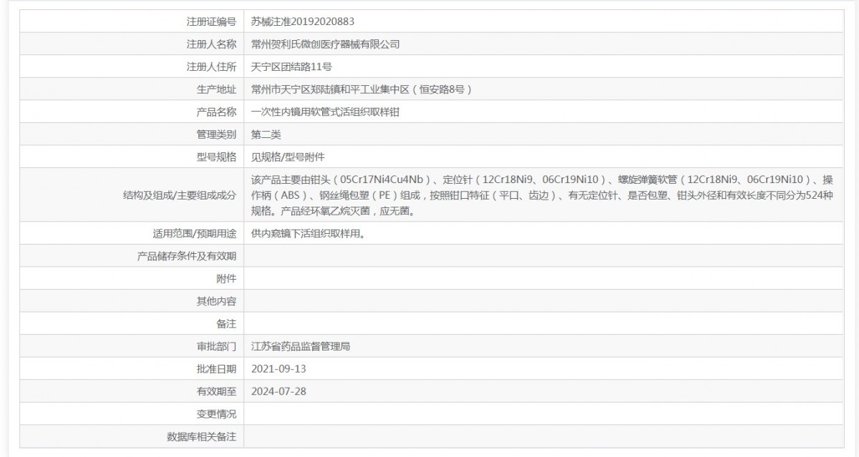Click the product composition description paragraph
The width and height of the screenshot is (859, 457).
click(543, 195)
